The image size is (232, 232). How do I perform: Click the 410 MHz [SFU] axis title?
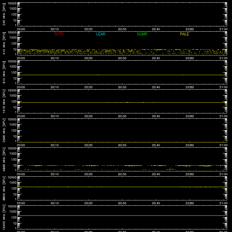pyautogui.click(x=4, y=43)
